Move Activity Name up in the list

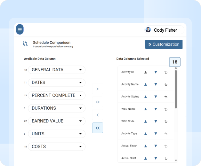point(146,84)
